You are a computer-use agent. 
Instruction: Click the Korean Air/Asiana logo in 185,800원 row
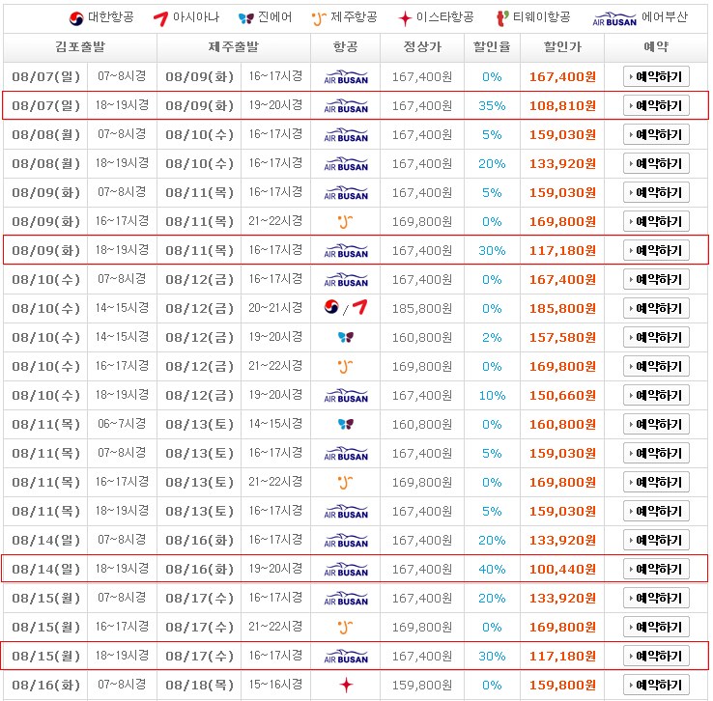[346, 308]
